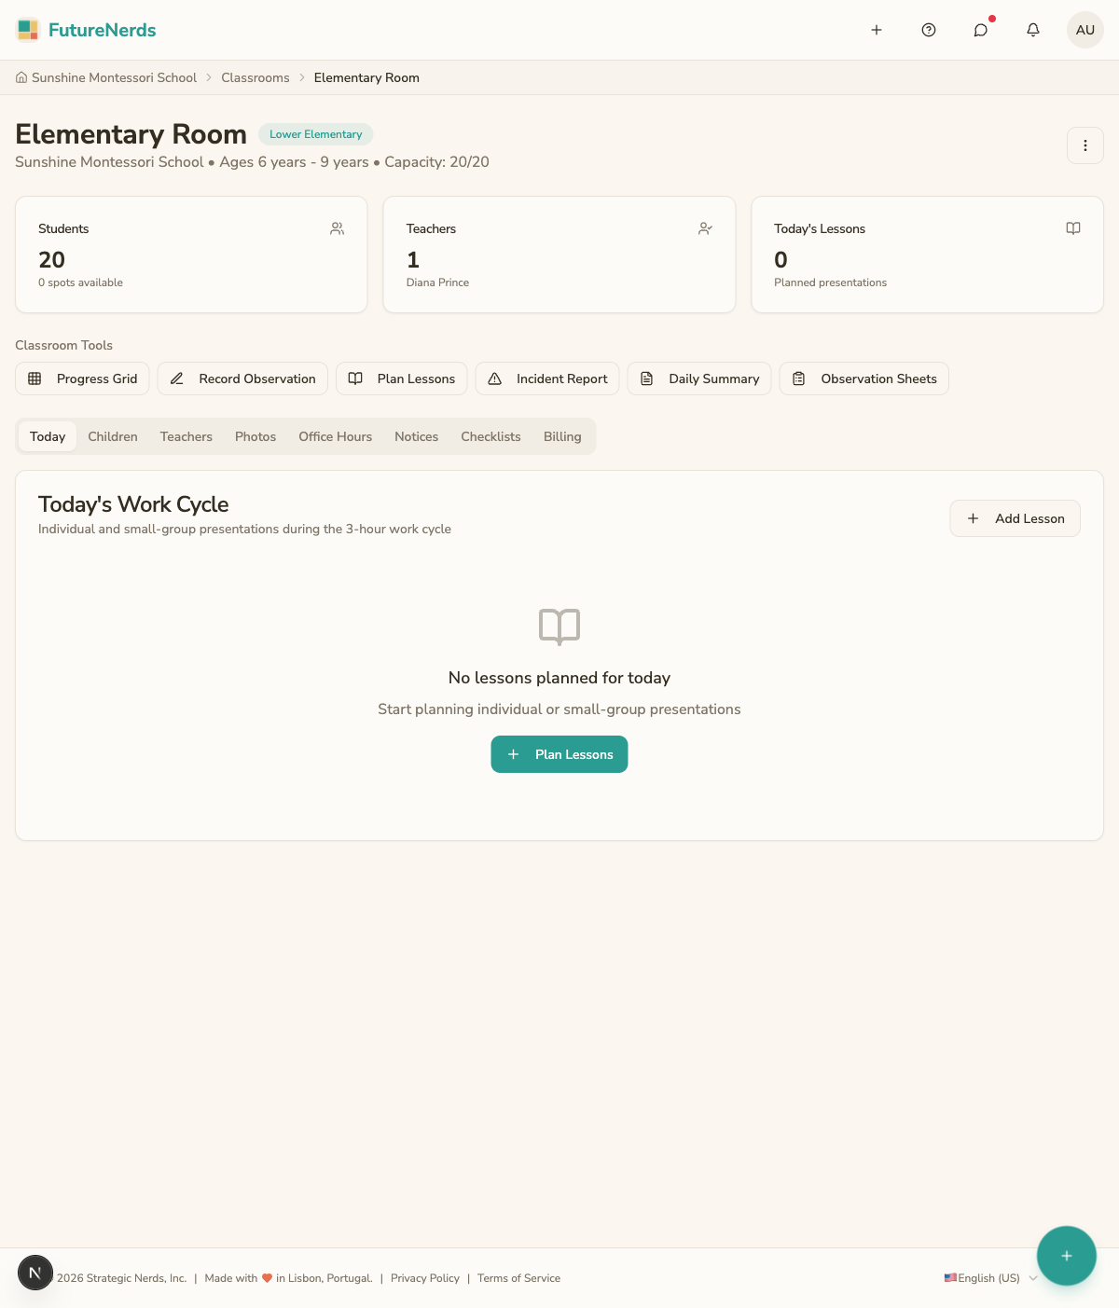The width and height of the screenshot is (1119, 1308).
Task: Click the large open book empty-state icon
Action: (559, 626)
